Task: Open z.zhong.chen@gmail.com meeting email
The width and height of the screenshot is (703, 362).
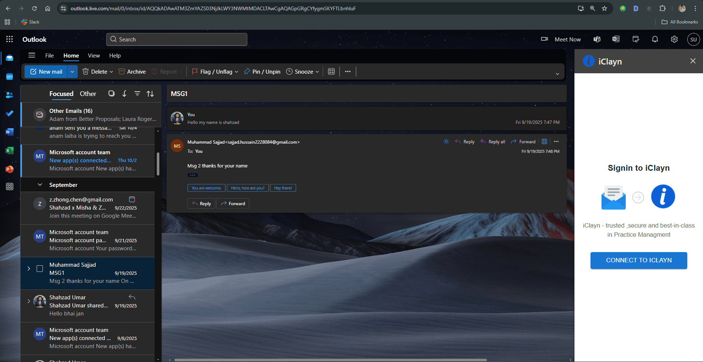Action: [88, 208]
